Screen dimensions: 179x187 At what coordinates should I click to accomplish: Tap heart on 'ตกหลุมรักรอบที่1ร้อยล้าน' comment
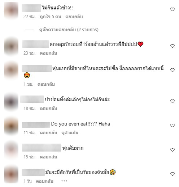coord(173,46)
